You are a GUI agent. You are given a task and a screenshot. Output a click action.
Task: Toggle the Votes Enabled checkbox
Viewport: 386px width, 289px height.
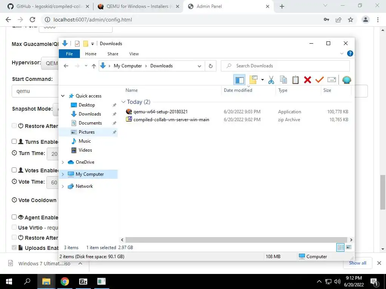(x=14, y=170)
